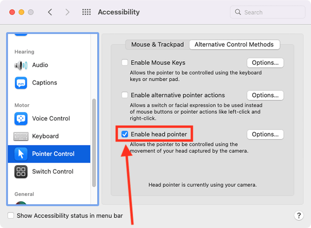This screenshot has width=311, height=228.
Task: Go back with the left chevron
Action: 50,12
